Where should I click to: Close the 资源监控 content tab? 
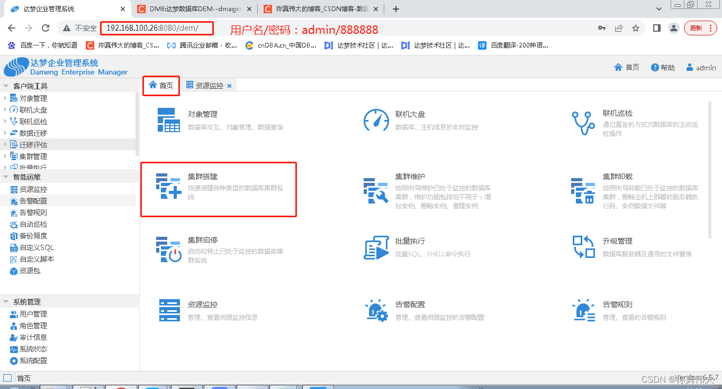229,86
